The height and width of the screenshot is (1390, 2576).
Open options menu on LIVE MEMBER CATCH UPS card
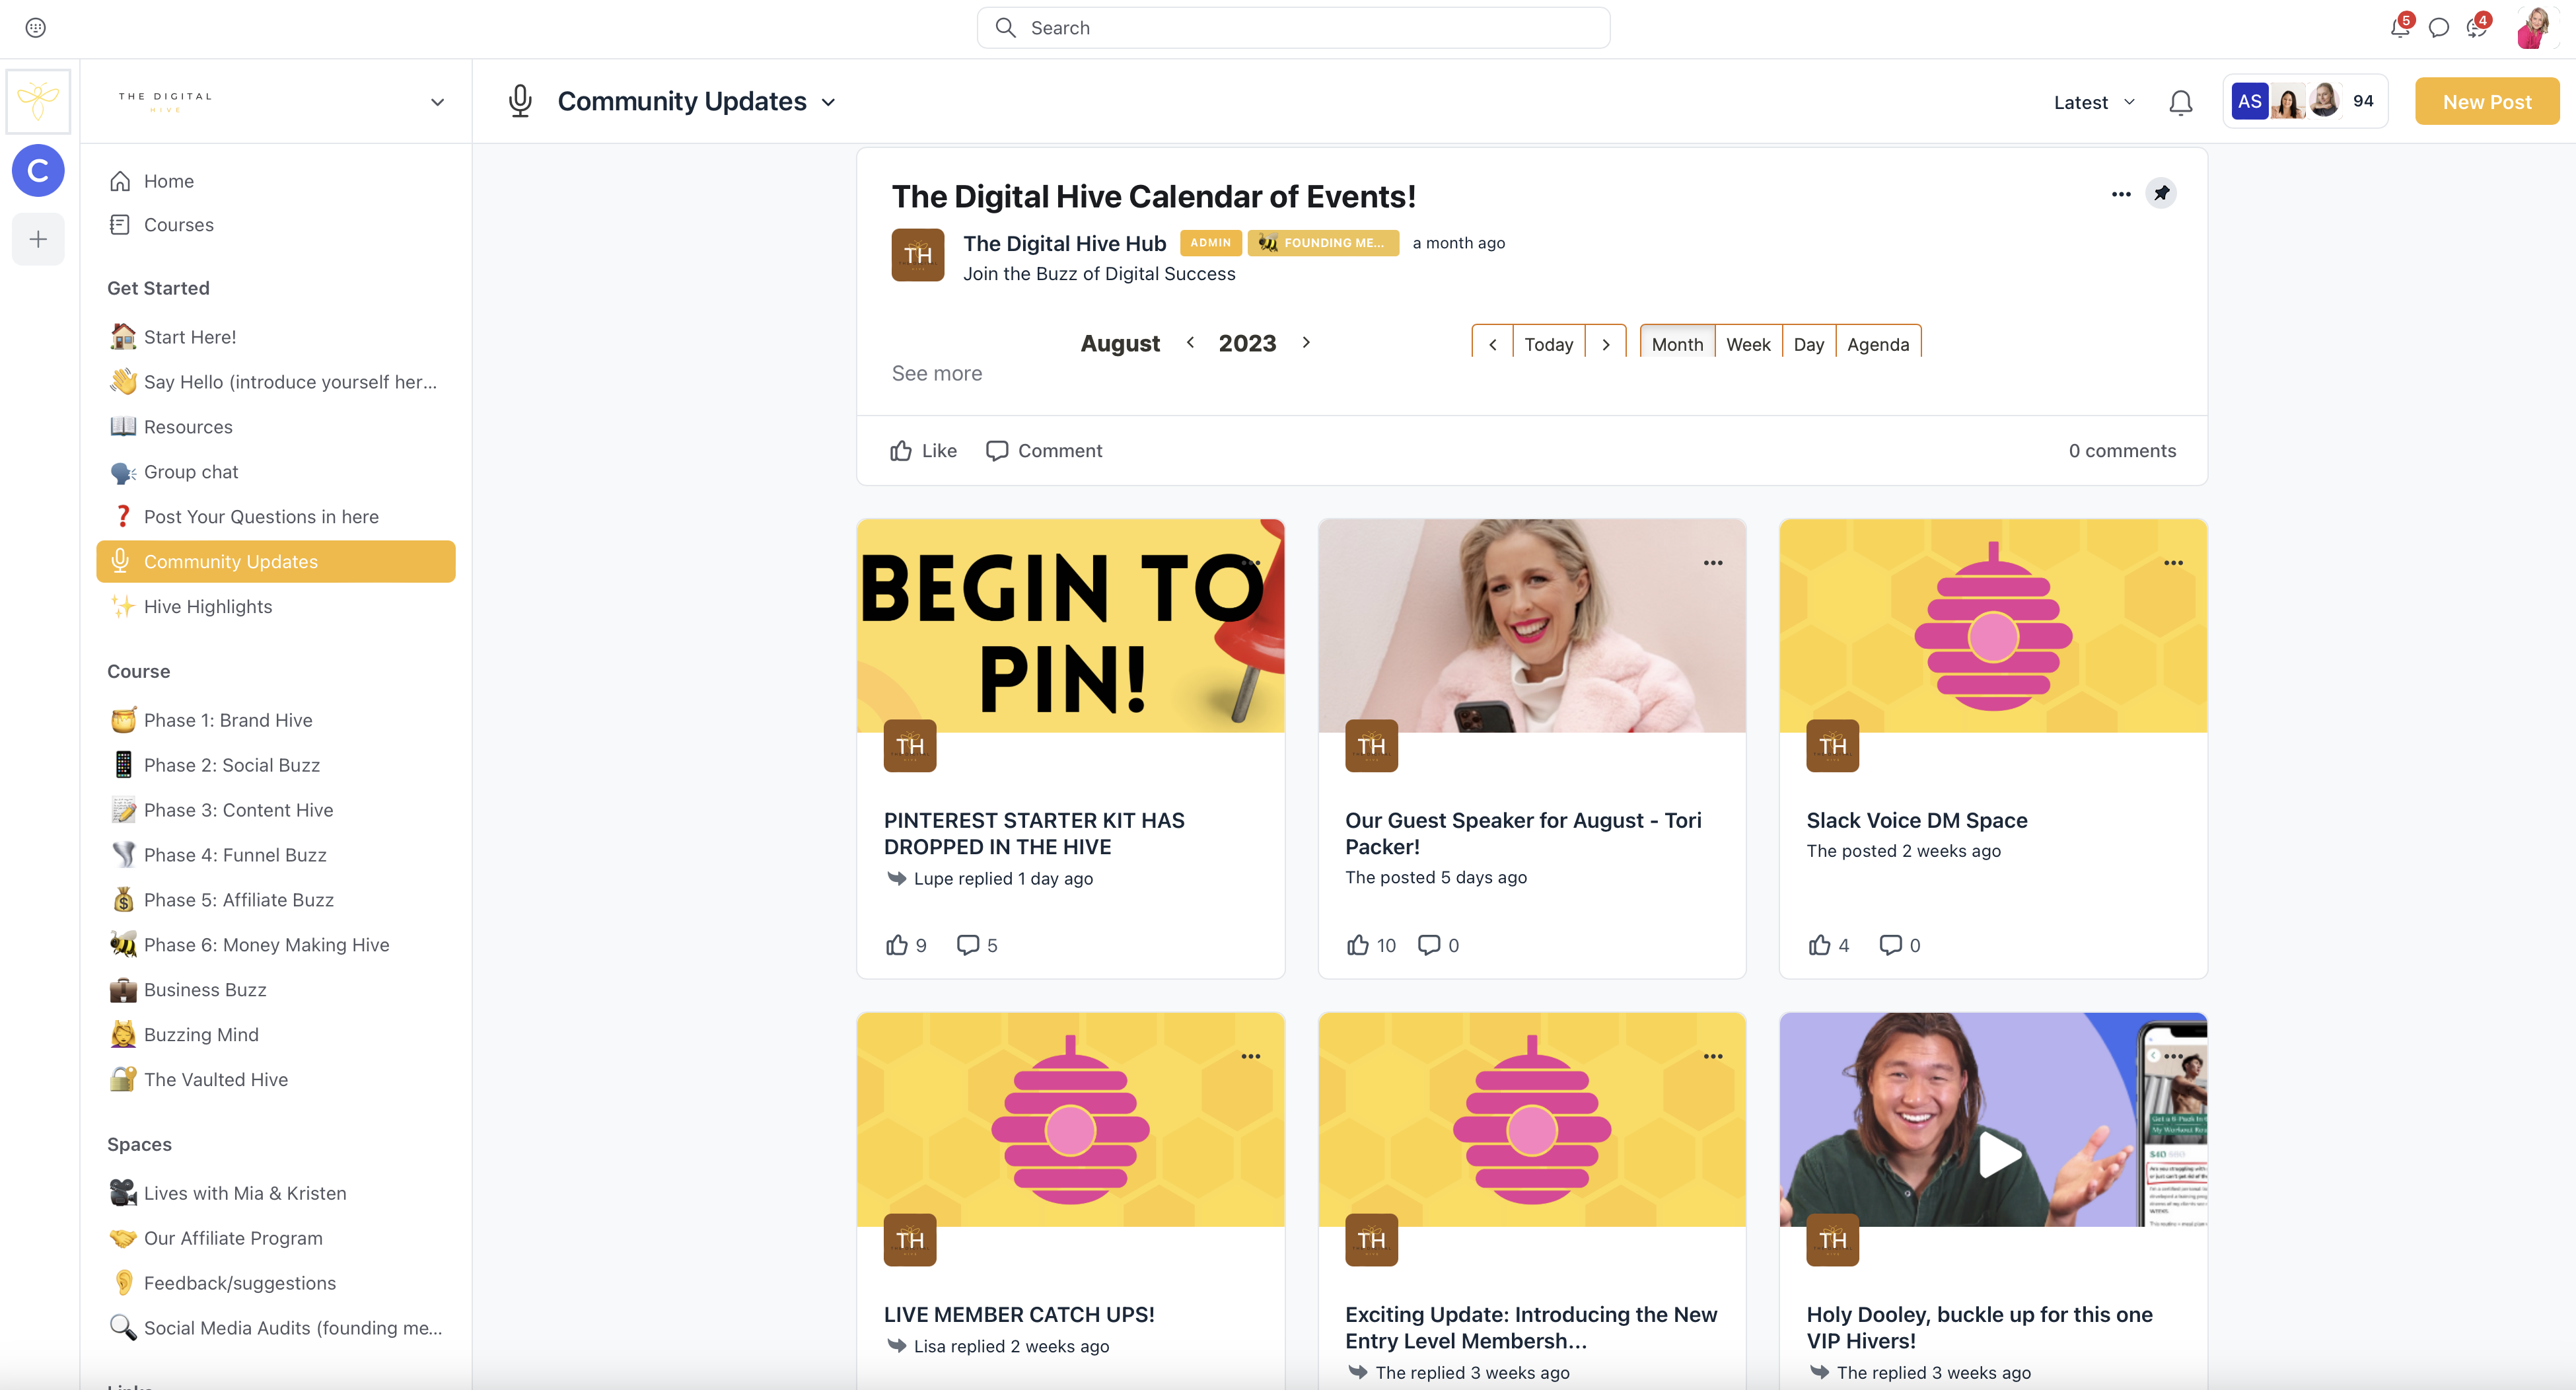pyautogui.click(x=1250, y=1056)
